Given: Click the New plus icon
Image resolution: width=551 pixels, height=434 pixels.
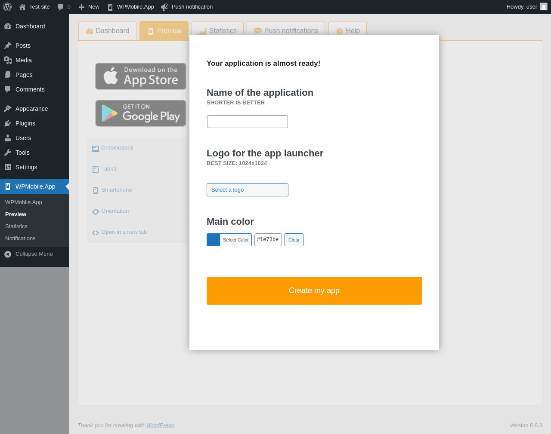Looking at the screenshot, I should [x=81, y=7].
